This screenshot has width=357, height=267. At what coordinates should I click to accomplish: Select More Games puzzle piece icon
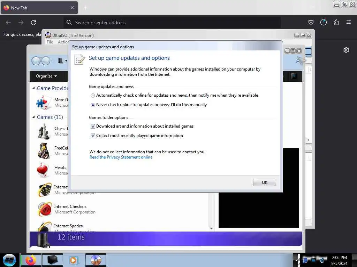(44, 103)
